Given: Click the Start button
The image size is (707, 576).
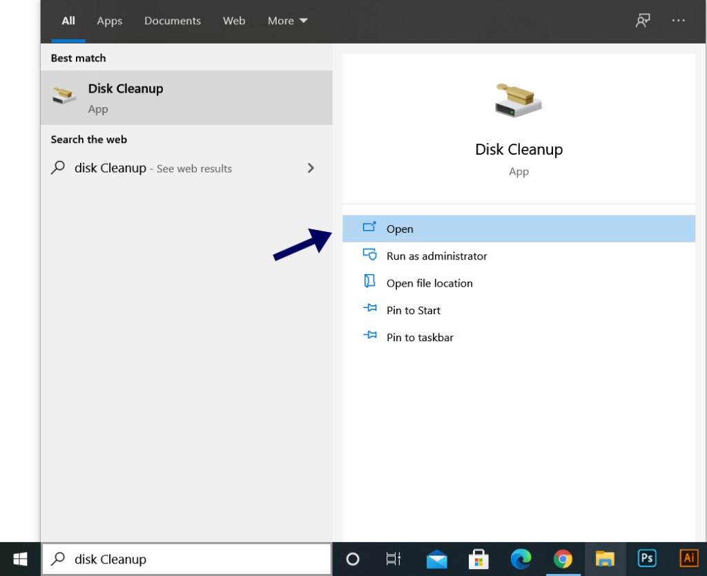Looking at the screenshot, I should [x=19, y=559].
